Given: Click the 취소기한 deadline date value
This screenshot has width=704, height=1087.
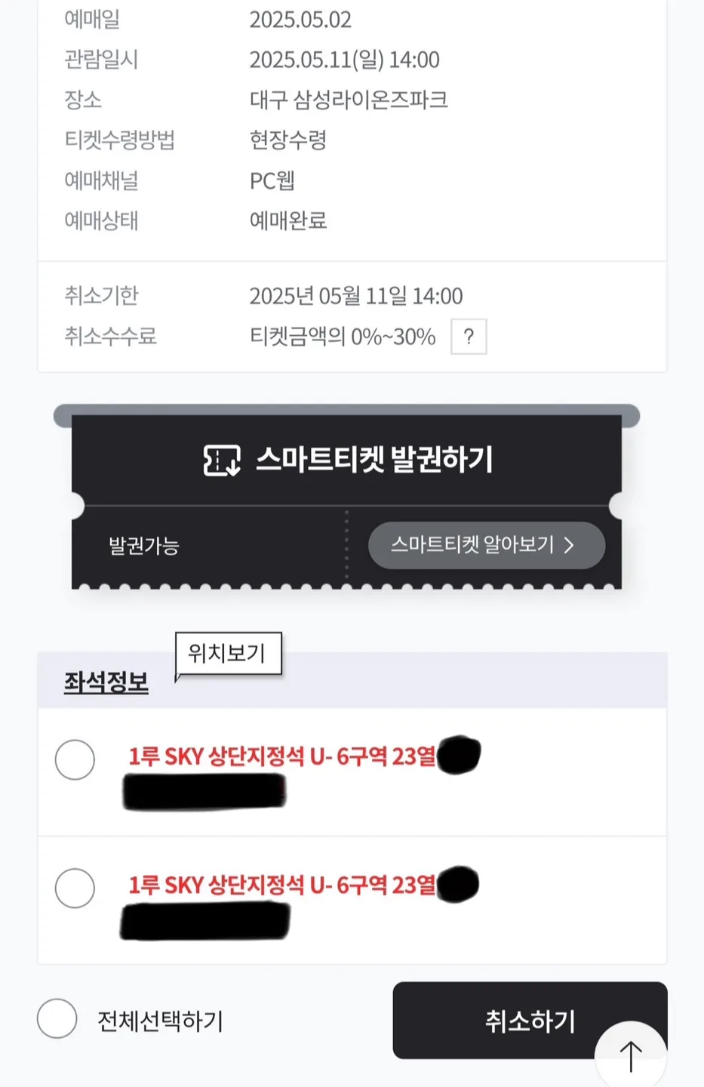Looking at the screenshot, I should pyautogui.click(x=356, y=296).
